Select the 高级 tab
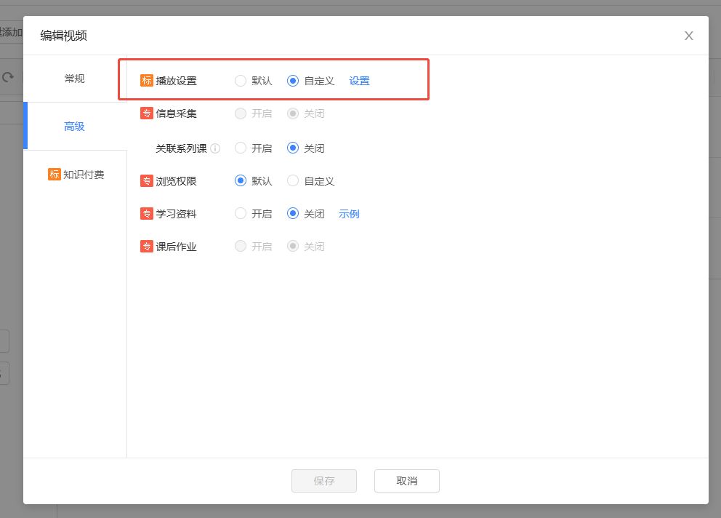 (74, 126)
